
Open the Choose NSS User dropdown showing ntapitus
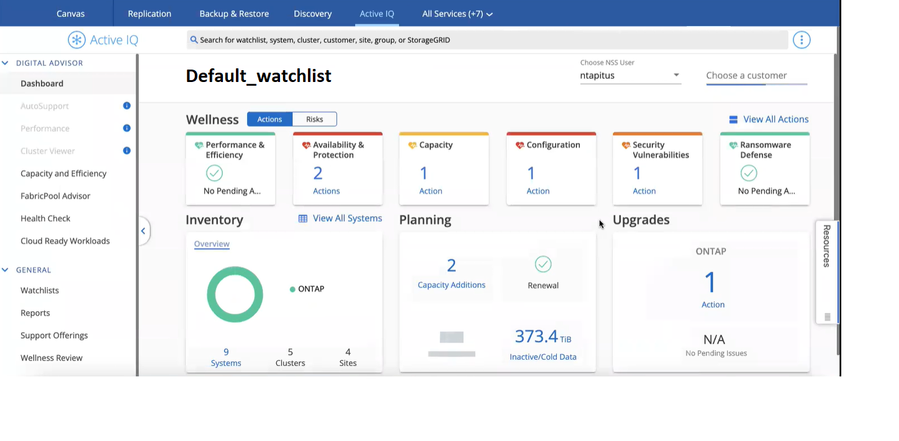click(676, 75)
